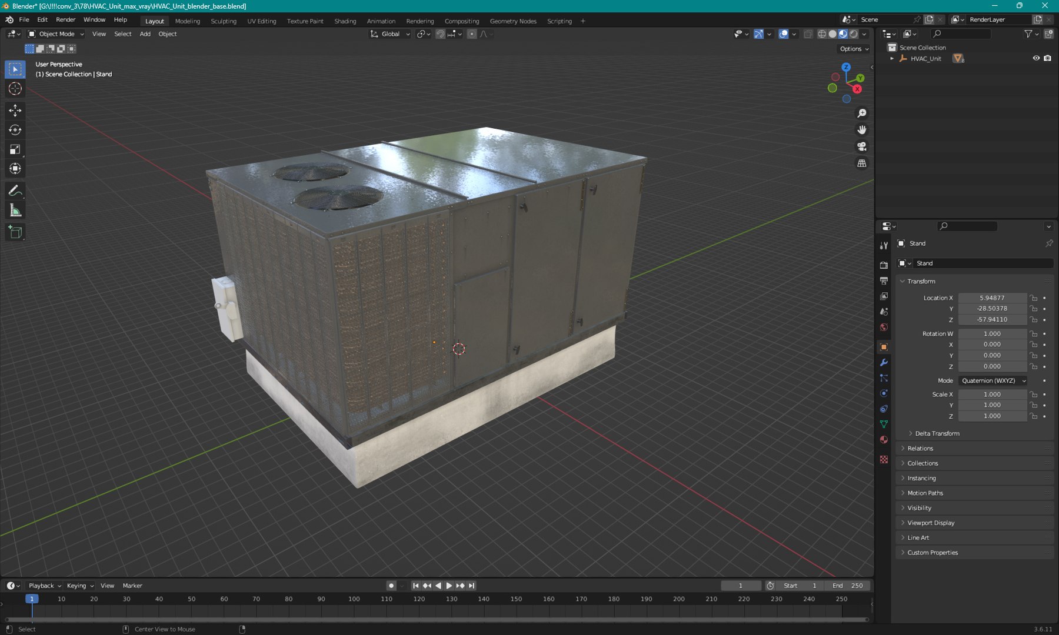1059x635 pixels.
Task: Expand the Custom Properties panel
Action: (x=932, y=553)
